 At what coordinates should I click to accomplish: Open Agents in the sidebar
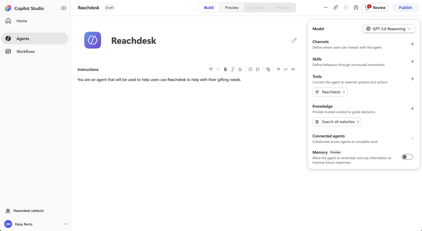coord(35,39)
